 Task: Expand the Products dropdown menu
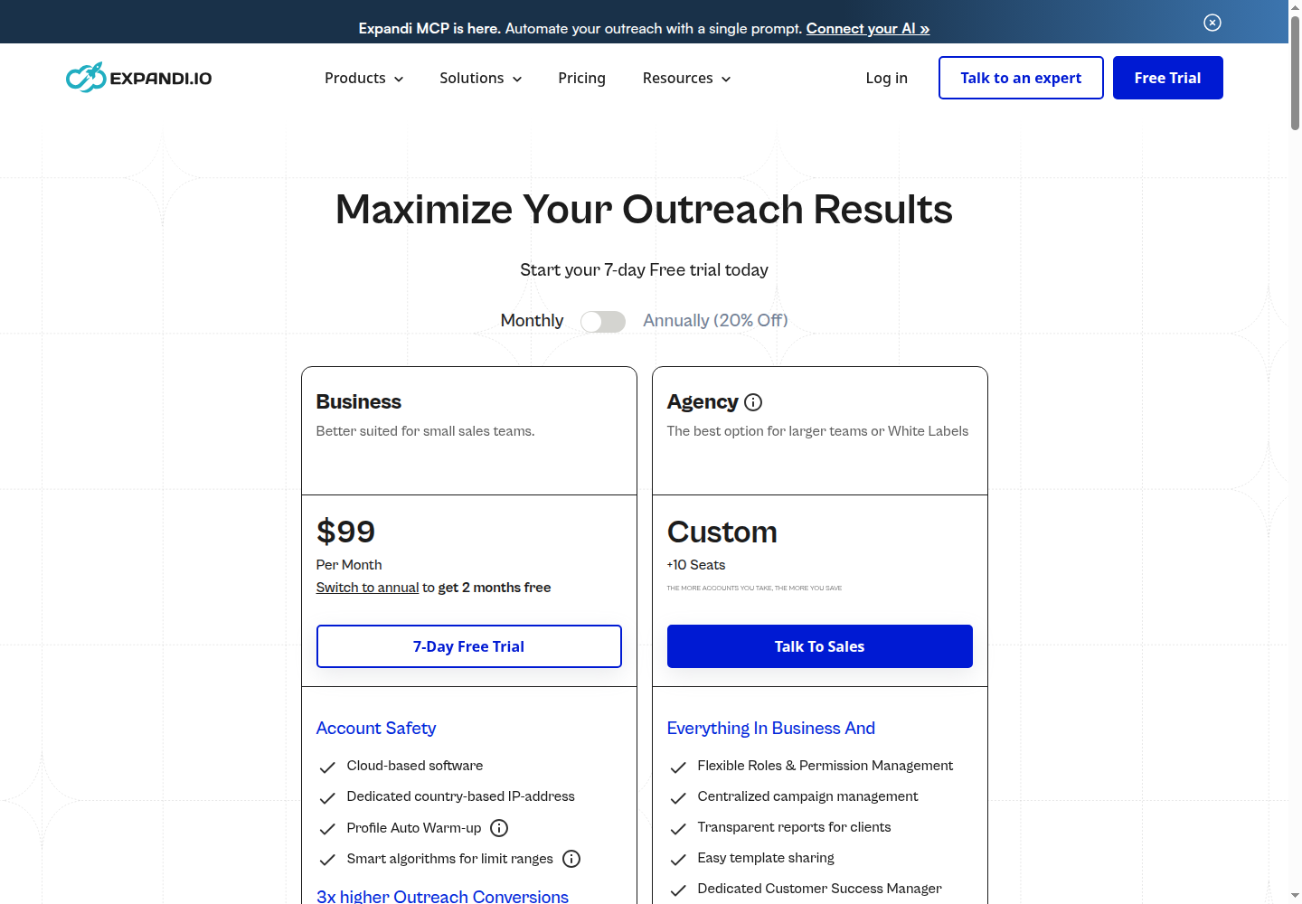pos(363,79)
